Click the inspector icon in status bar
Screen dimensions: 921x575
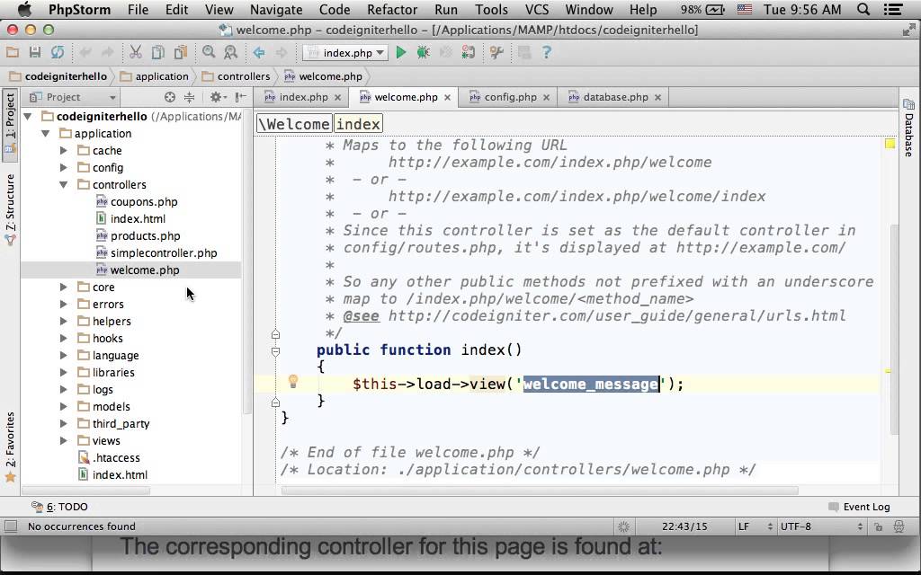(899, 526)
